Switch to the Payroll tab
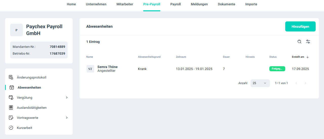 [x=175, y=4]
